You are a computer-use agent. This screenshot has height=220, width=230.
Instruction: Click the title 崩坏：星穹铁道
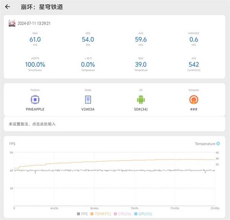tap(42, 7)
